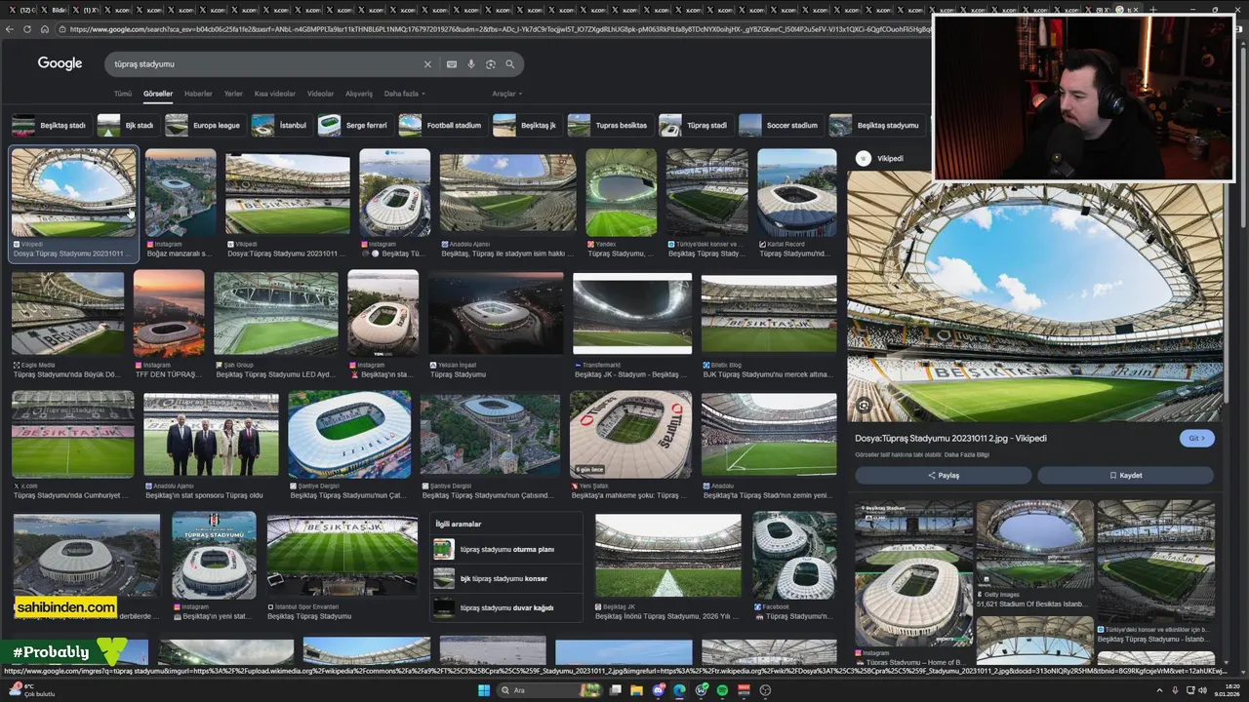Filter by the Bjk stadı chip
This screenshot has width=1249, height=702.
click(127, 125)
